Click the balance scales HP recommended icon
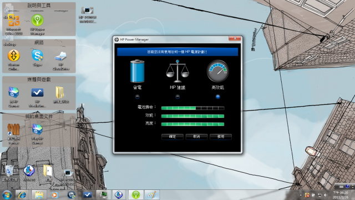The image size is (355, 200). (x=177, y=71)
